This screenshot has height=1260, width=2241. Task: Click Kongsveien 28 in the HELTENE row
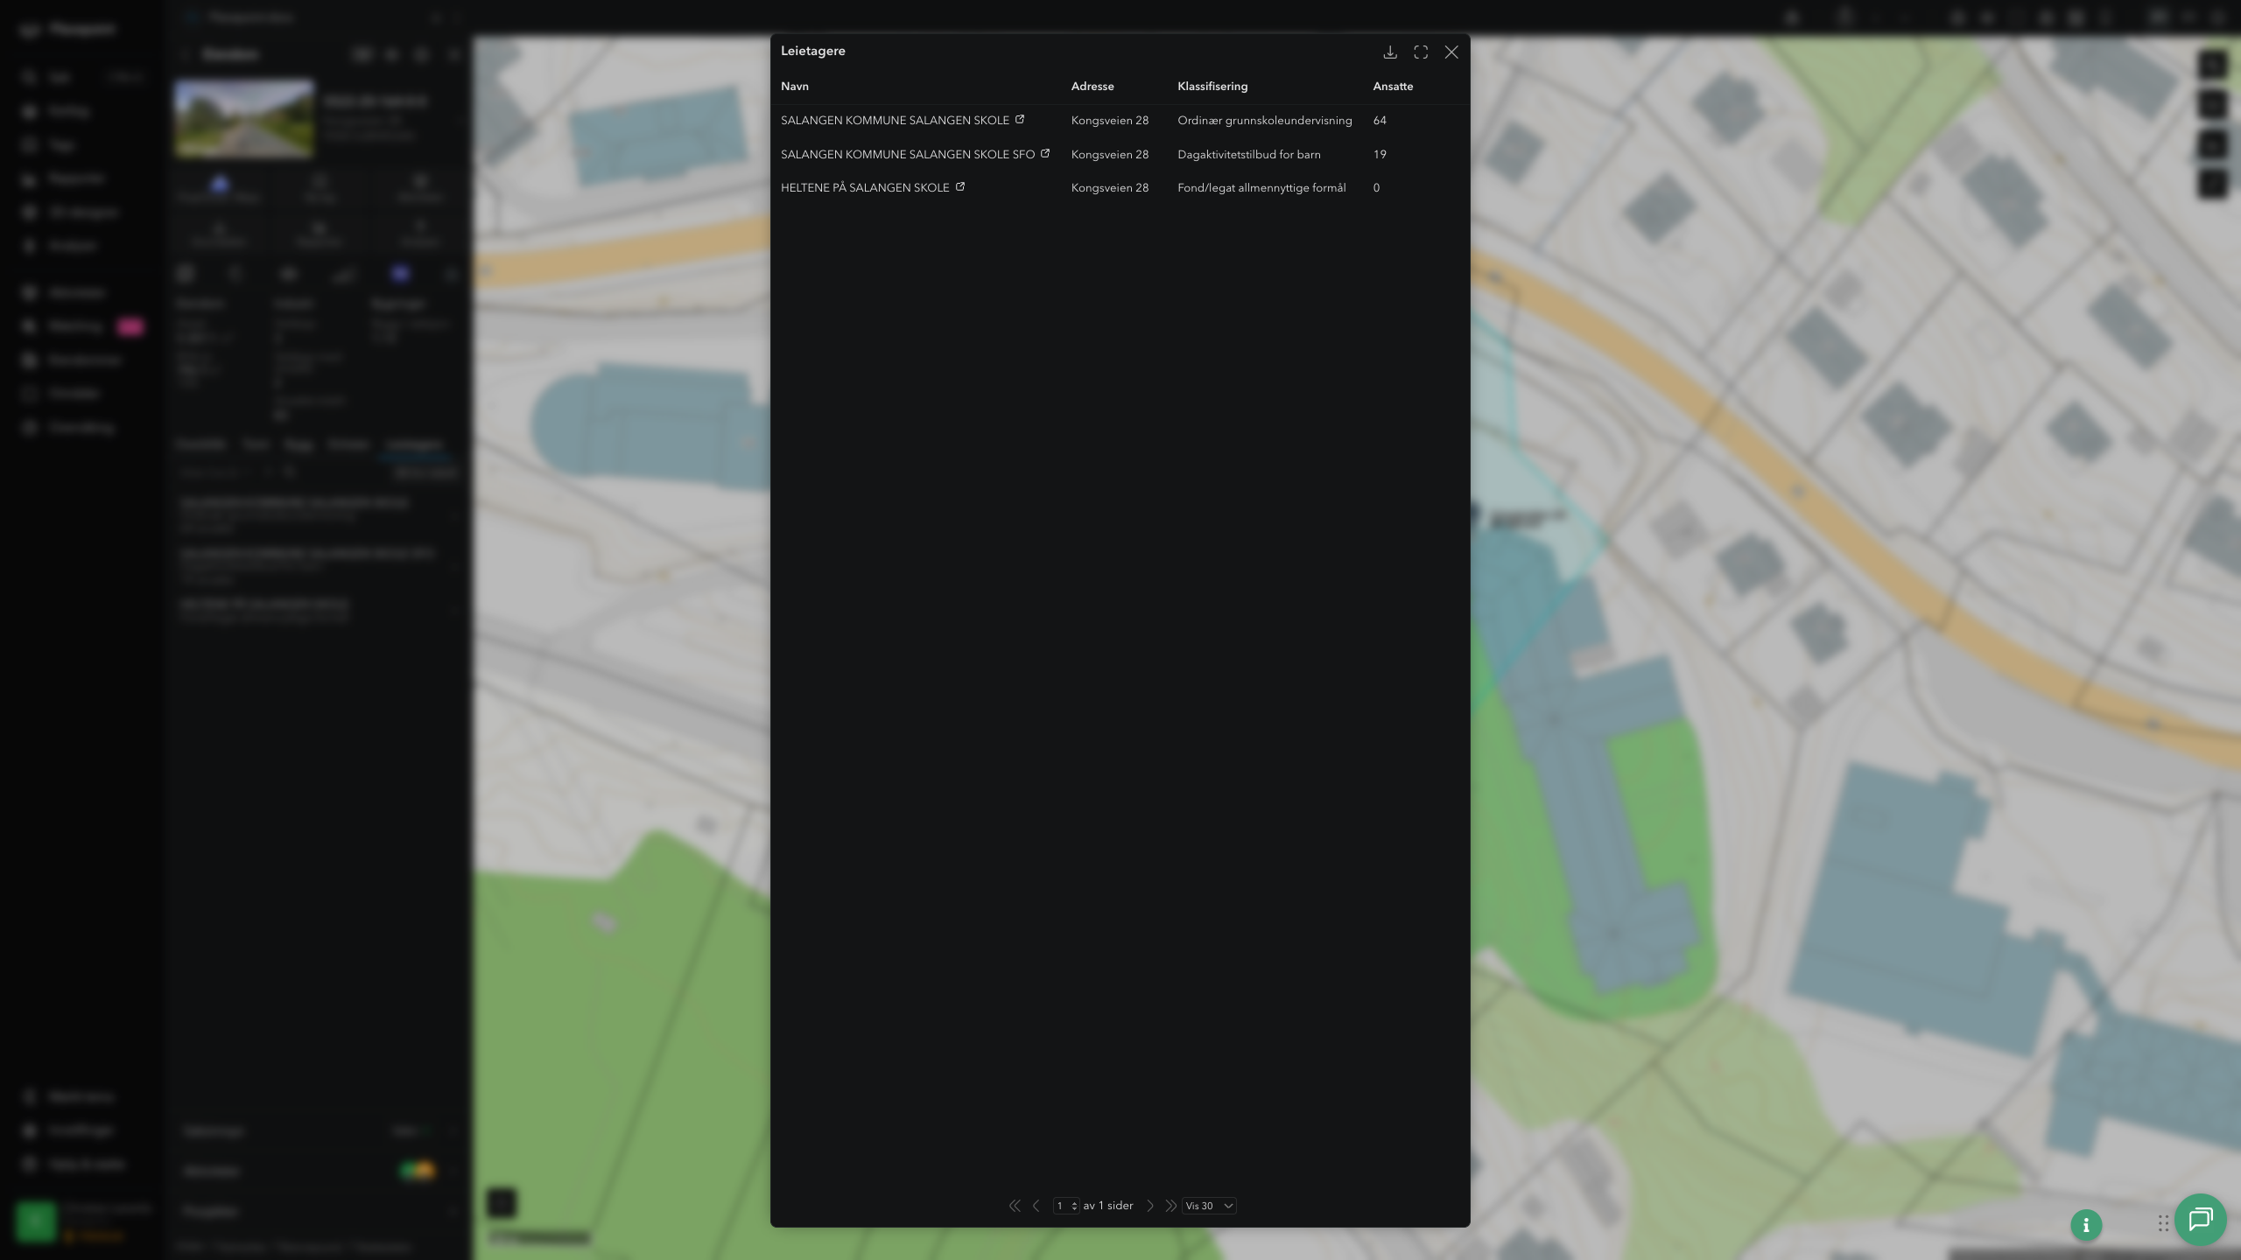pyautogui.click(x=1110, y=188)
